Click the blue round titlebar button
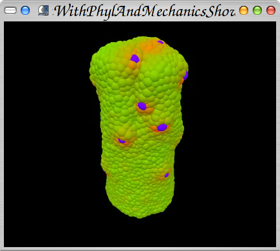Image resolution: width=280 pixels, height=251 pixels. pos(25,10)
